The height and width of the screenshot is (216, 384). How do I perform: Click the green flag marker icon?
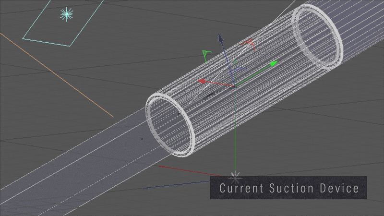point(206,56)
